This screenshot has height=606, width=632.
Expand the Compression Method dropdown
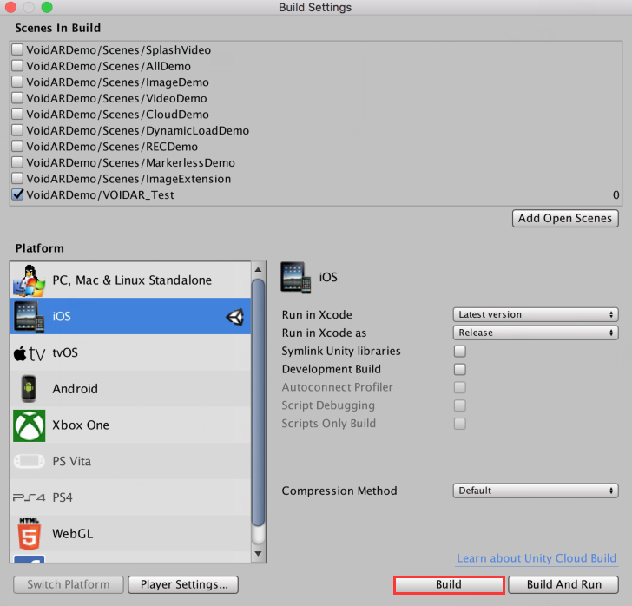(x=535, y=491)
